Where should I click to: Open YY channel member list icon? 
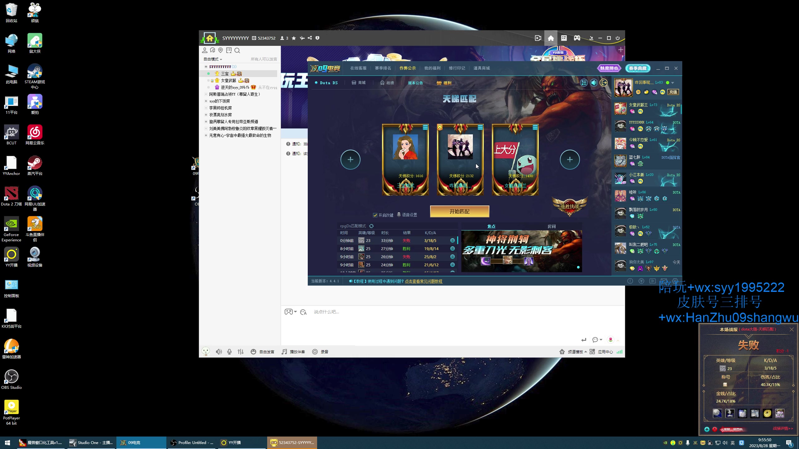205,50
